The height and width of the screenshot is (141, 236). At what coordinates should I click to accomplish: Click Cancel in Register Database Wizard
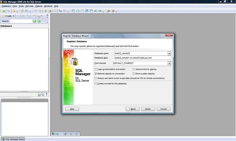(x=163, y=109)
